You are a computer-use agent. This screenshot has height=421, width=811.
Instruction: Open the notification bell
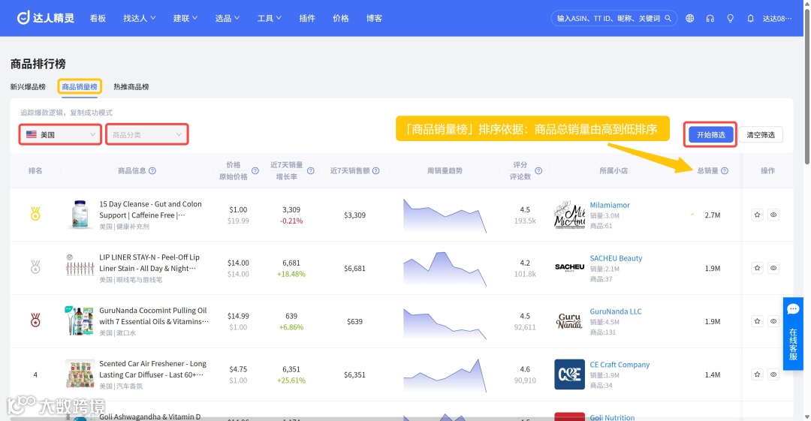[x=750, y=18]
